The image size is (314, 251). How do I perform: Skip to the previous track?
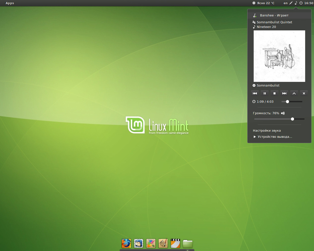[x=255, y=93]
